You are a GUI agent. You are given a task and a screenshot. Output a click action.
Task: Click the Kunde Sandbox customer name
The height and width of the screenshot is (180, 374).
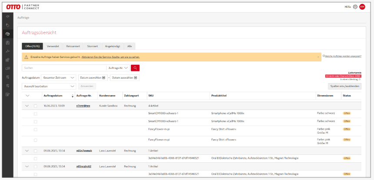click(x=109, y=106)
